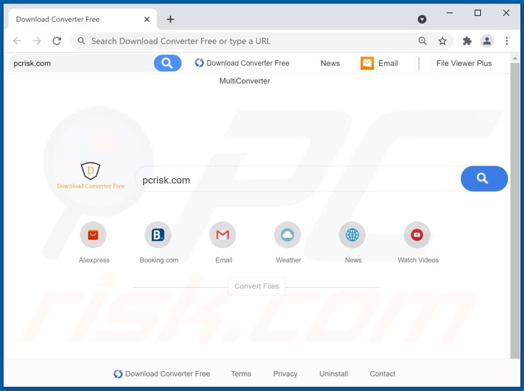Click the scrollbar up arrow

pyautogui.click(x=515, y=58)
